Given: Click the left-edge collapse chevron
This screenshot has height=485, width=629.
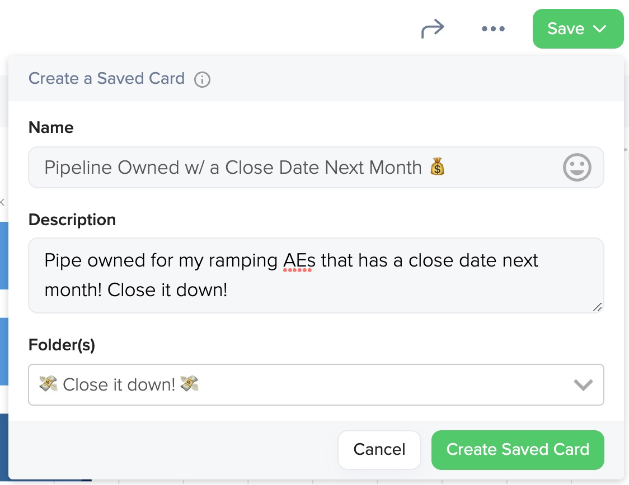Looking at the screenshot, I should pyautogui.click(x=2, y=202).
